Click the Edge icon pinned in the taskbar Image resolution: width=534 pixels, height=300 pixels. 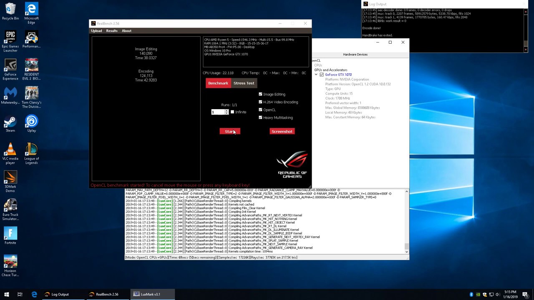pos(34,294)
